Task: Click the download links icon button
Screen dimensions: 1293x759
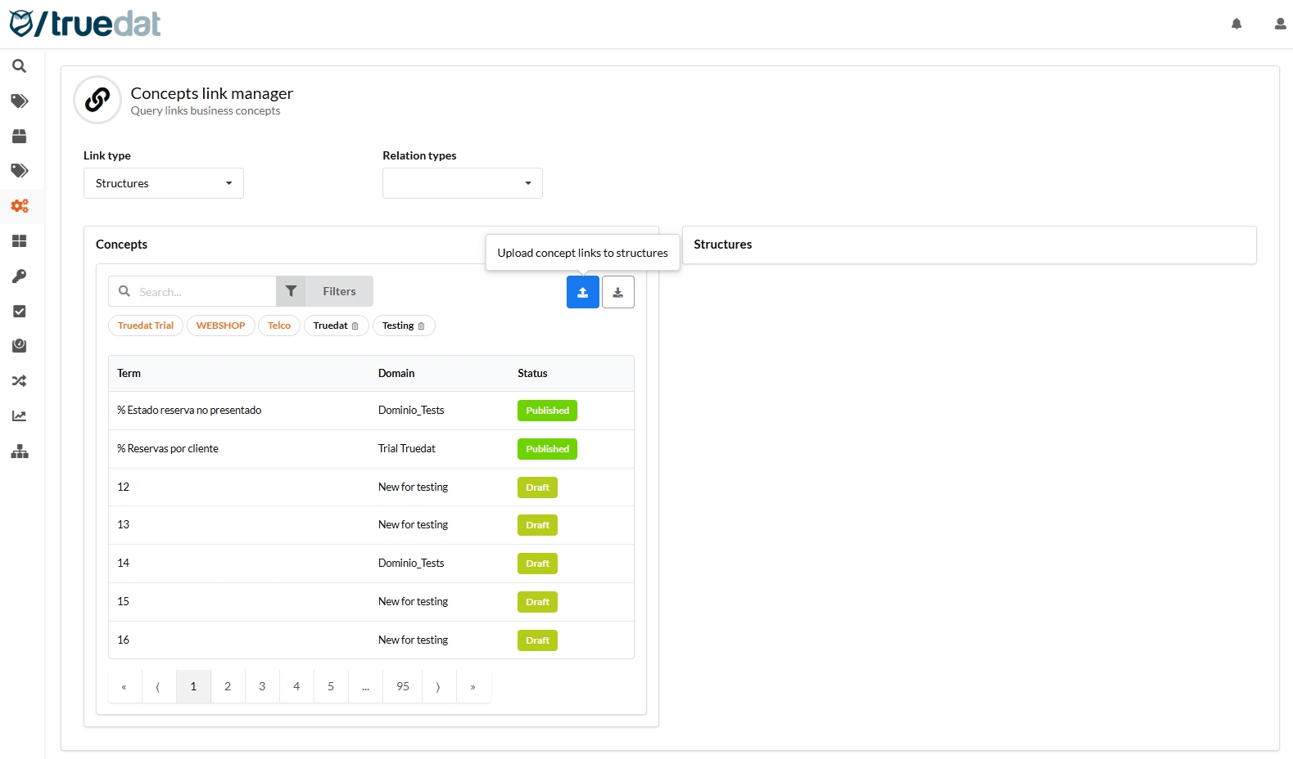Action: [617, 292]
